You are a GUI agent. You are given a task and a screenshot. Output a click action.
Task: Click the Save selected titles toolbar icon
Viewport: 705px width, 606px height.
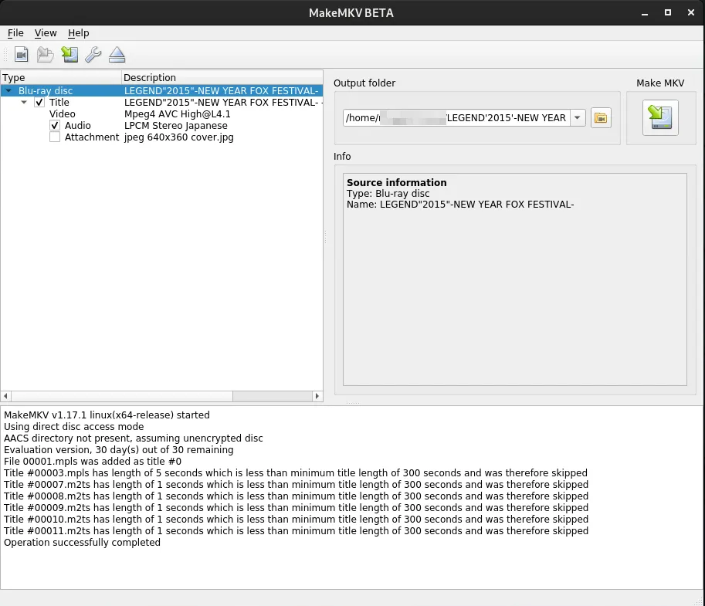pyautogui.click(x=69, y=55)
